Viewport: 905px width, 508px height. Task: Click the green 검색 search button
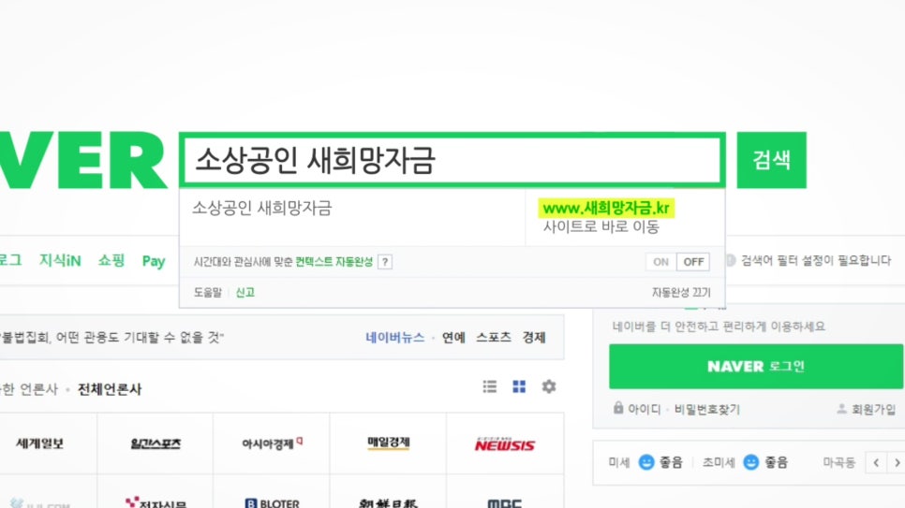tap(771, 160)
